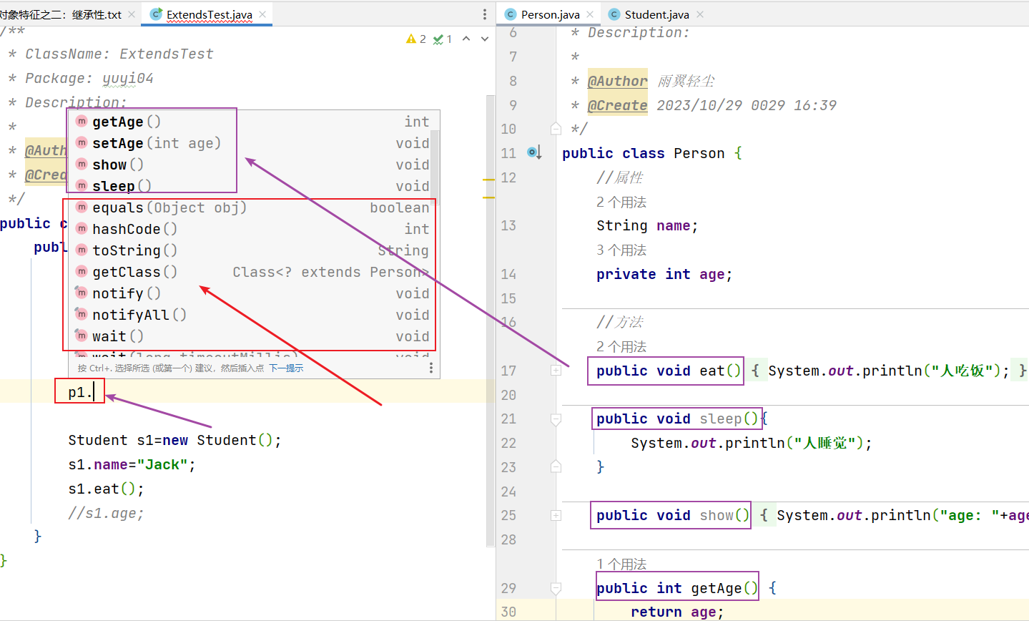
Task: Select setAge(int age) completion item
Action: click(x=253, y=143)
